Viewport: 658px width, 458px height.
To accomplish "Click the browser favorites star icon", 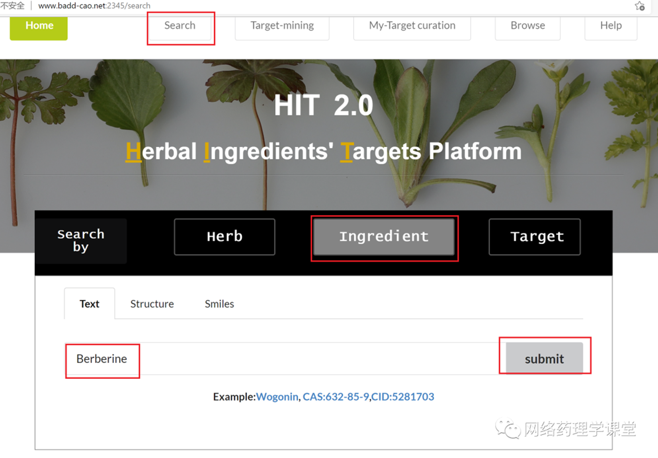I will (640, 6).
